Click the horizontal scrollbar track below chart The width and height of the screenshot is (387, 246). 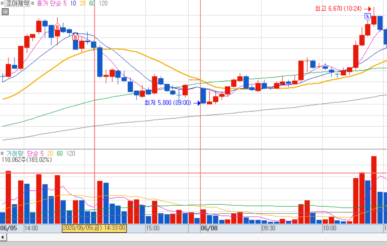[x=197, y=237]
